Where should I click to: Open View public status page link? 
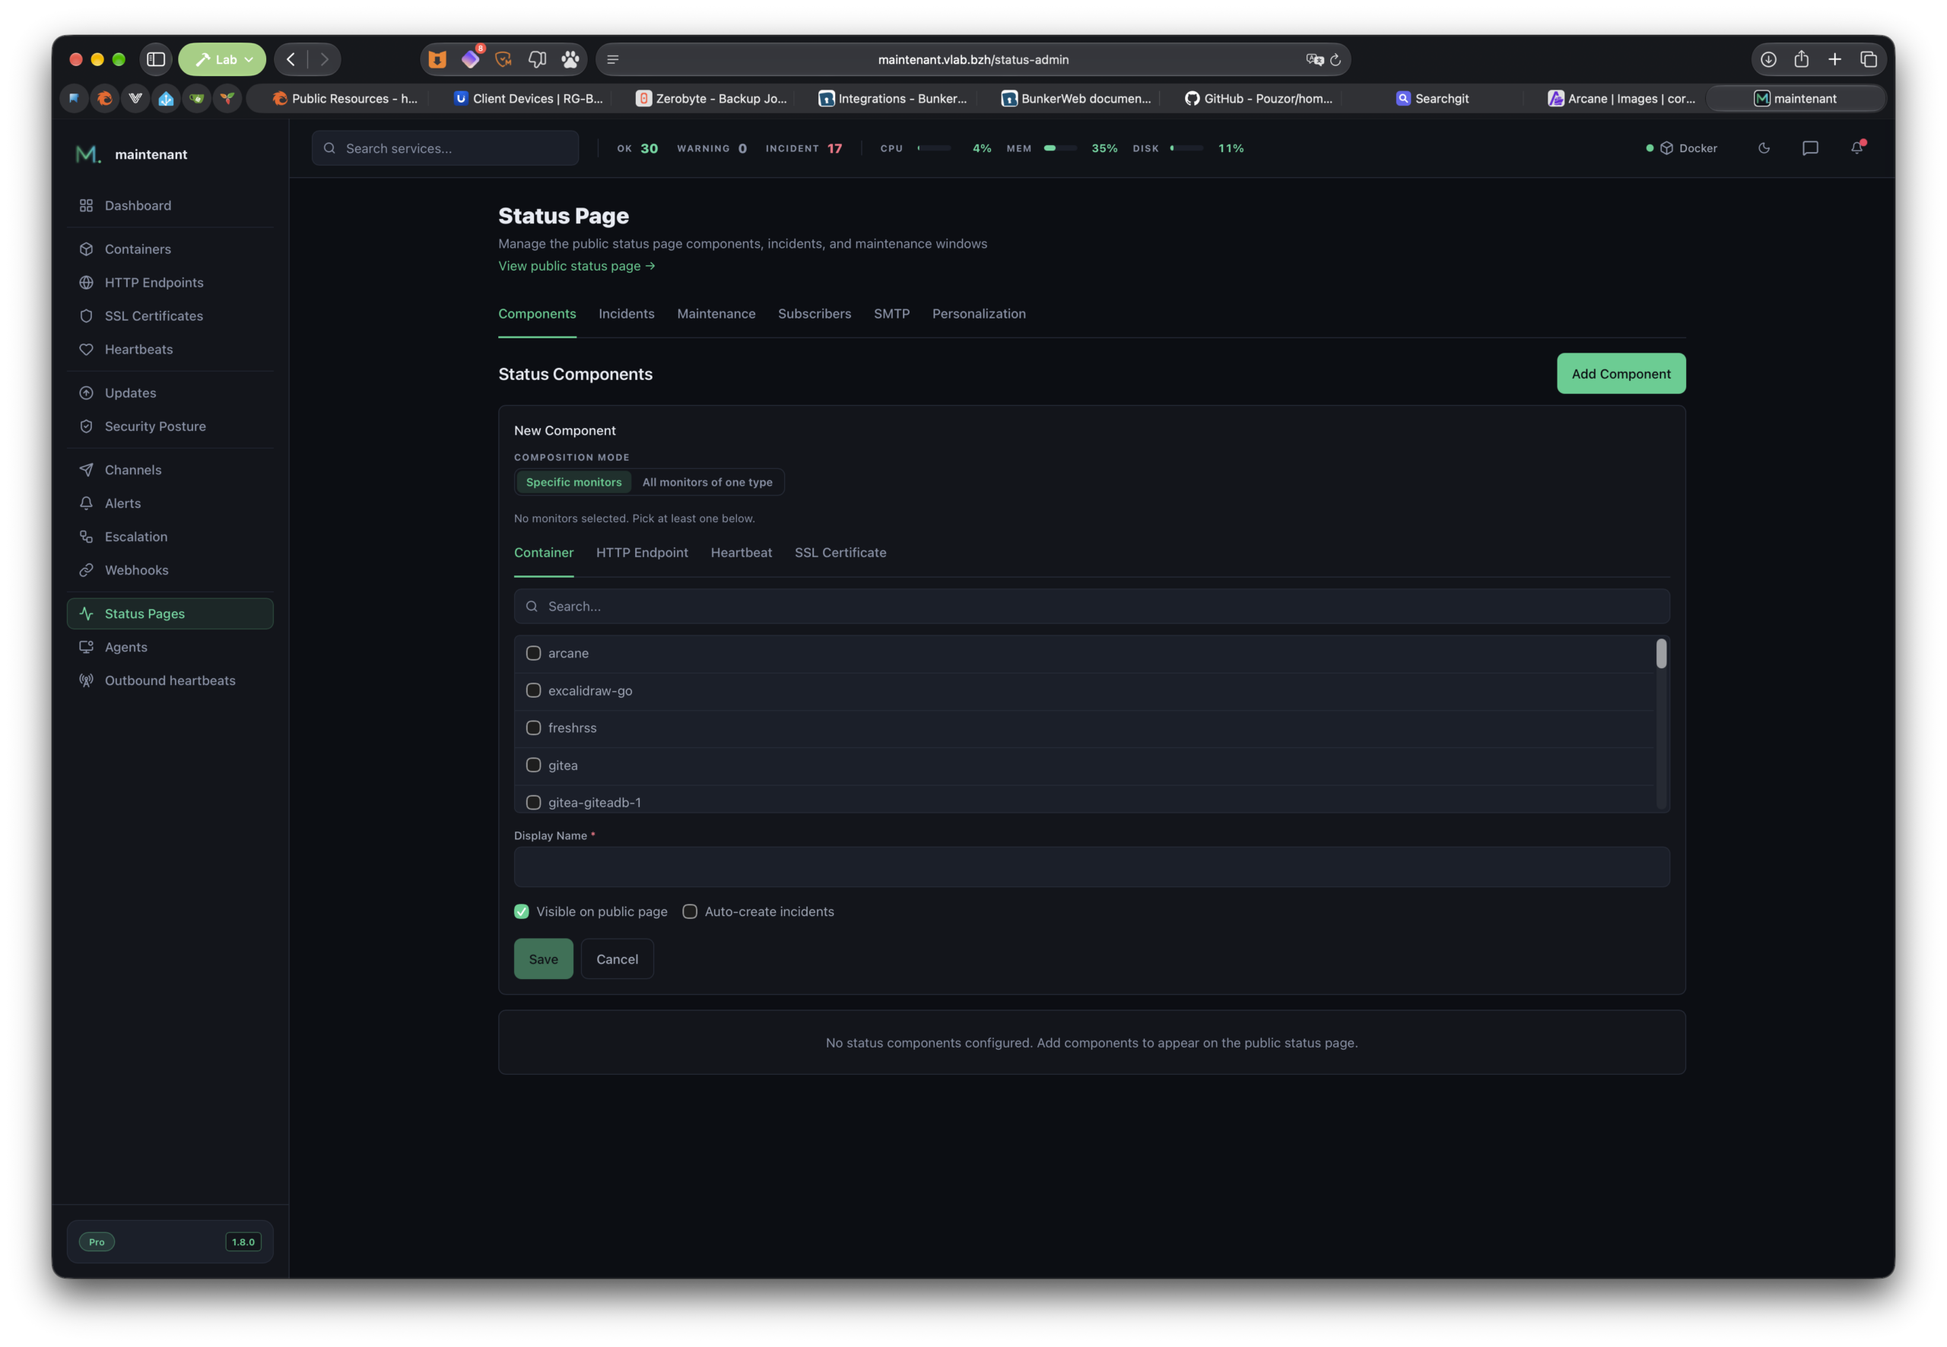[576, 266]
